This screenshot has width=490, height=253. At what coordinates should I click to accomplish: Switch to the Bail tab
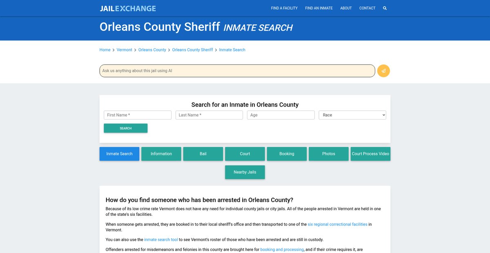[203, 154]
